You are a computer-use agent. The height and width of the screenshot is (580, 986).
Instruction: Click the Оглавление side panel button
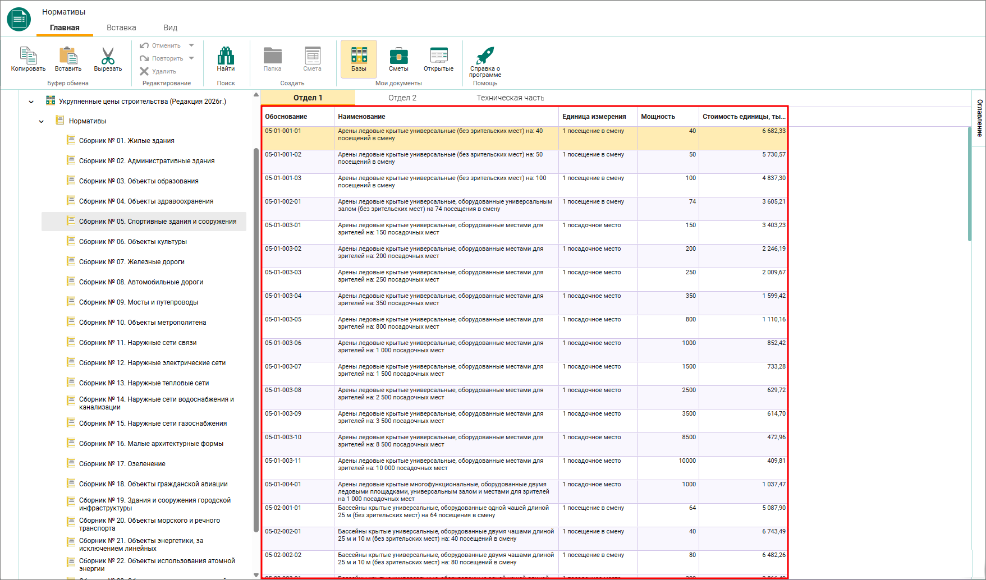pyautogui.click(x=979, y=118)
